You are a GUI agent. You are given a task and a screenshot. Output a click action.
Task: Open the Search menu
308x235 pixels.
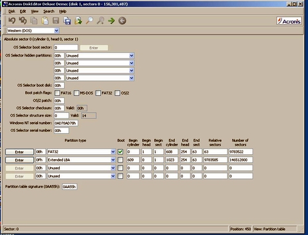coord(49,11)
